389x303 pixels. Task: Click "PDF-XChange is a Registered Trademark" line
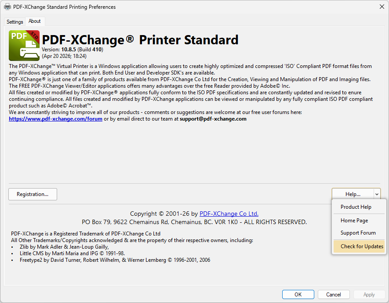tap(86, 234)
